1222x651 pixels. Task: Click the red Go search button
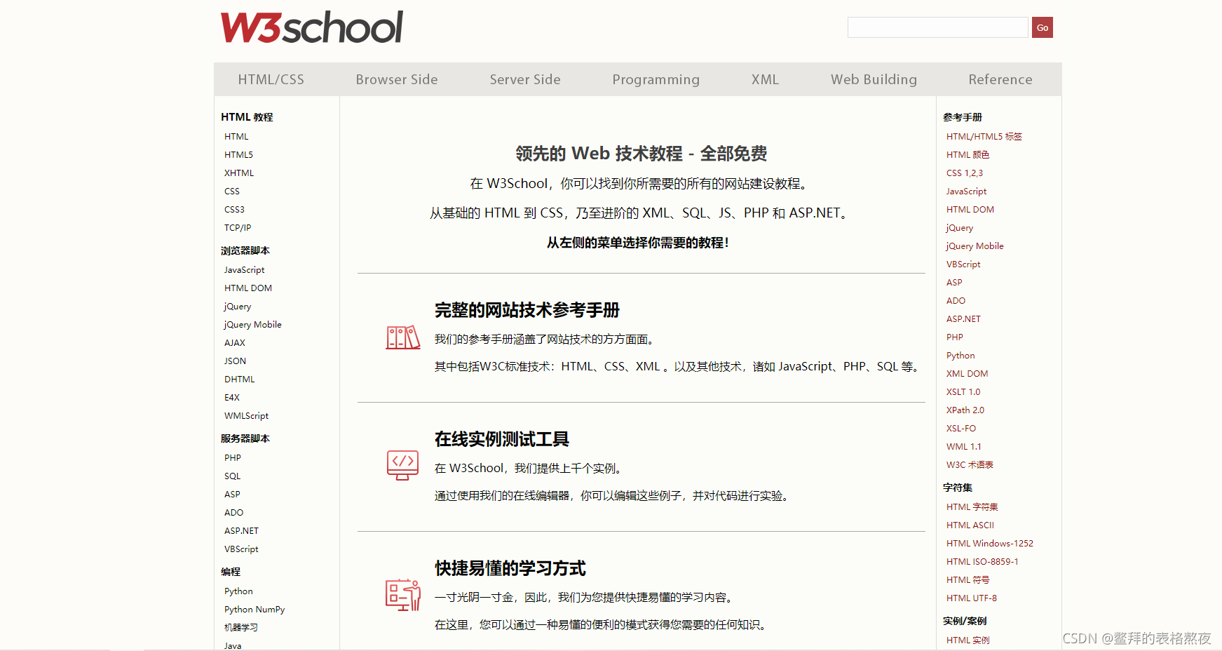(1043, 27)
